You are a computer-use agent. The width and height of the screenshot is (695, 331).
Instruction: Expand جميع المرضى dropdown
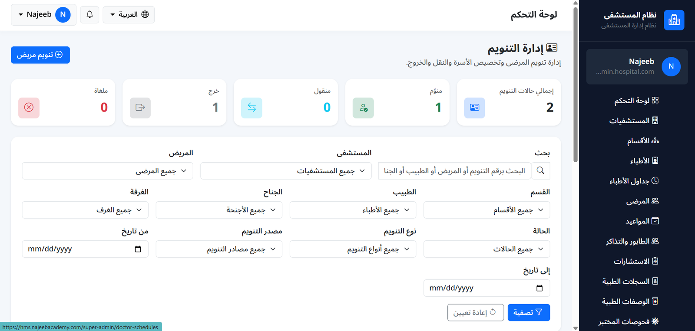(x=107, y=171)
